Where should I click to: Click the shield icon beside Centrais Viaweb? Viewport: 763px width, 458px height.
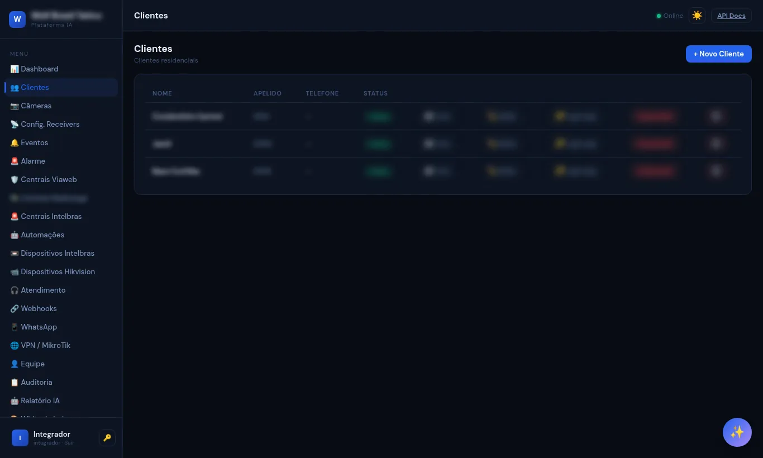pyautogui.click(x=15, y=179)
